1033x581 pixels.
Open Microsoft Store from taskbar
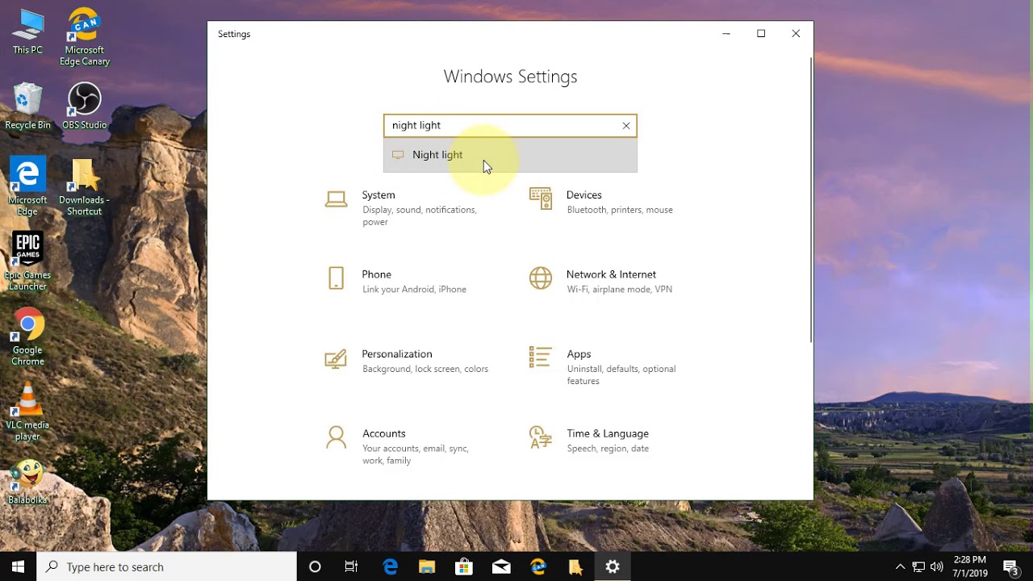pos(464,566)
